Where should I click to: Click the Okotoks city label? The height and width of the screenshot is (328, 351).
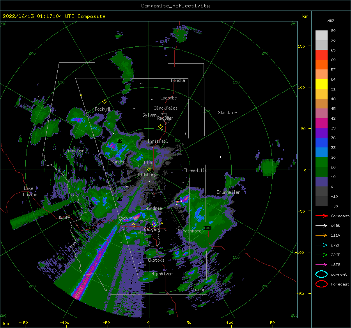tap(156, 260)
